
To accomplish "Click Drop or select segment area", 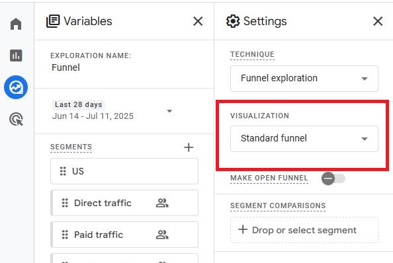I will coord(304,230).
